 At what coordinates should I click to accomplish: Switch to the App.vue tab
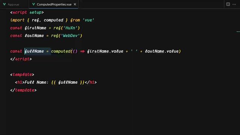[x=13, y=4]
